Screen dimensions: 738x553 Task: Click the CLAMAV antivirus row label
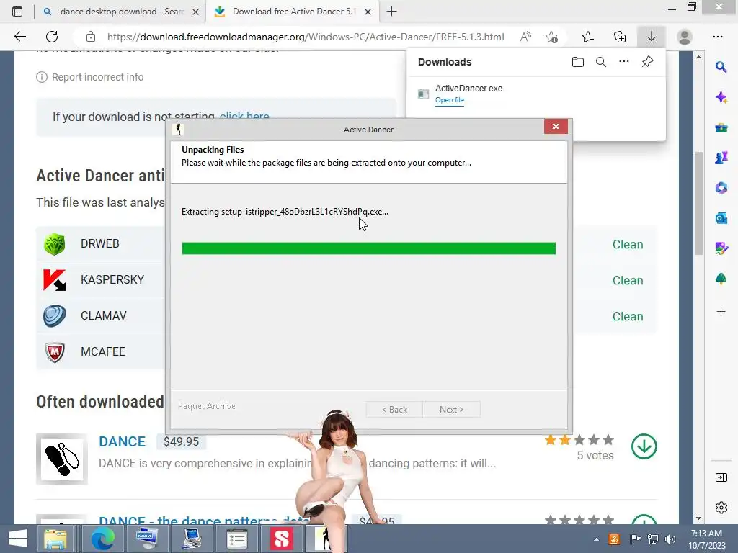pos(104,315)
